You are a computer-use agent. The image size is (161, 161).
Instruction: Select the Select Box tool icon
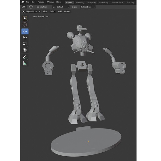point(25,18)
